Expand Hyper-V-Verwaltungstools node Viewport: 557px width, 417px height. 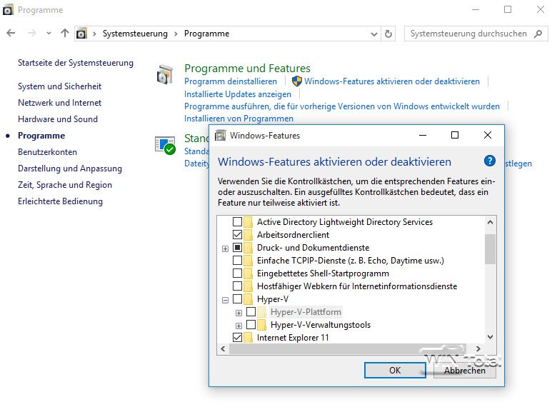(x=239, y=326)
